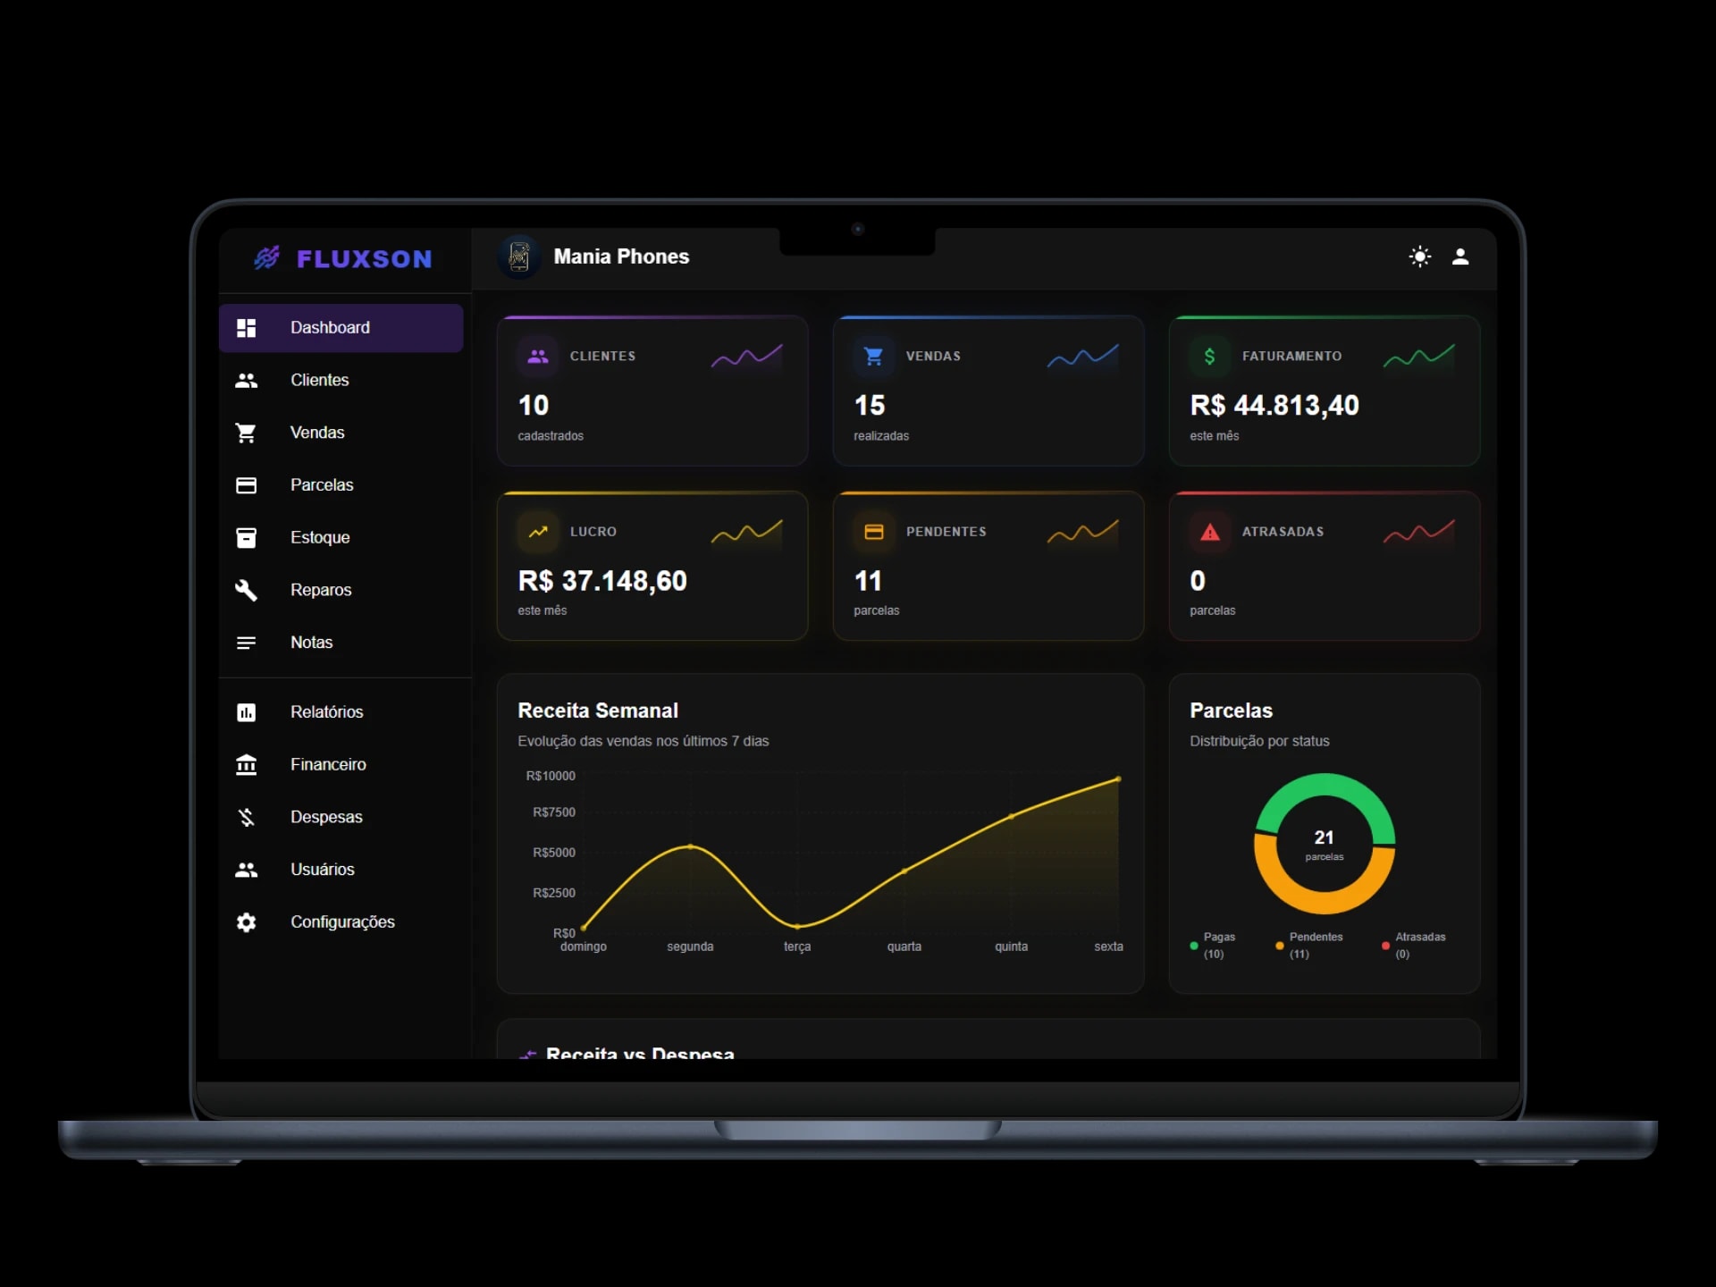
Task: Open Configurações gear icon
Action: 247,922
